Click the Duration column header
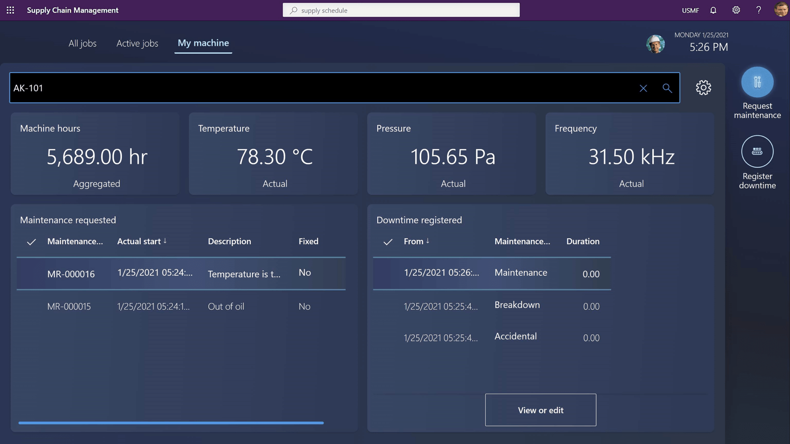The height and width of the screenshot is (444, 790). (583, 241)
